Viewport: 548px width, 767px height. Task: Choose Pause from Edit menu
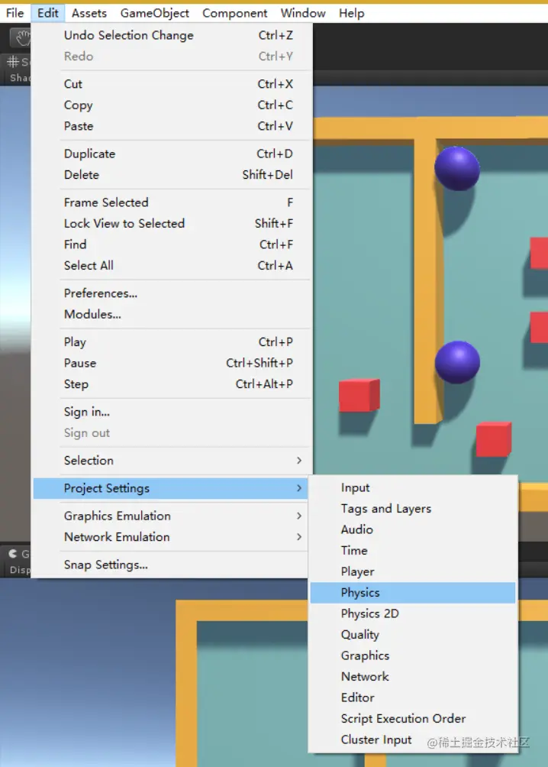pyautogui.click(x=172, y=363)
